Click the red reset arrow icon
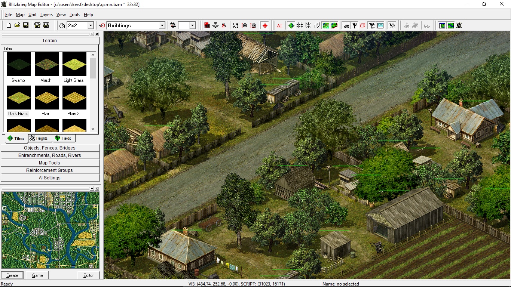The image size is (511, 287). pyautogui.click(x=102, y=25)
